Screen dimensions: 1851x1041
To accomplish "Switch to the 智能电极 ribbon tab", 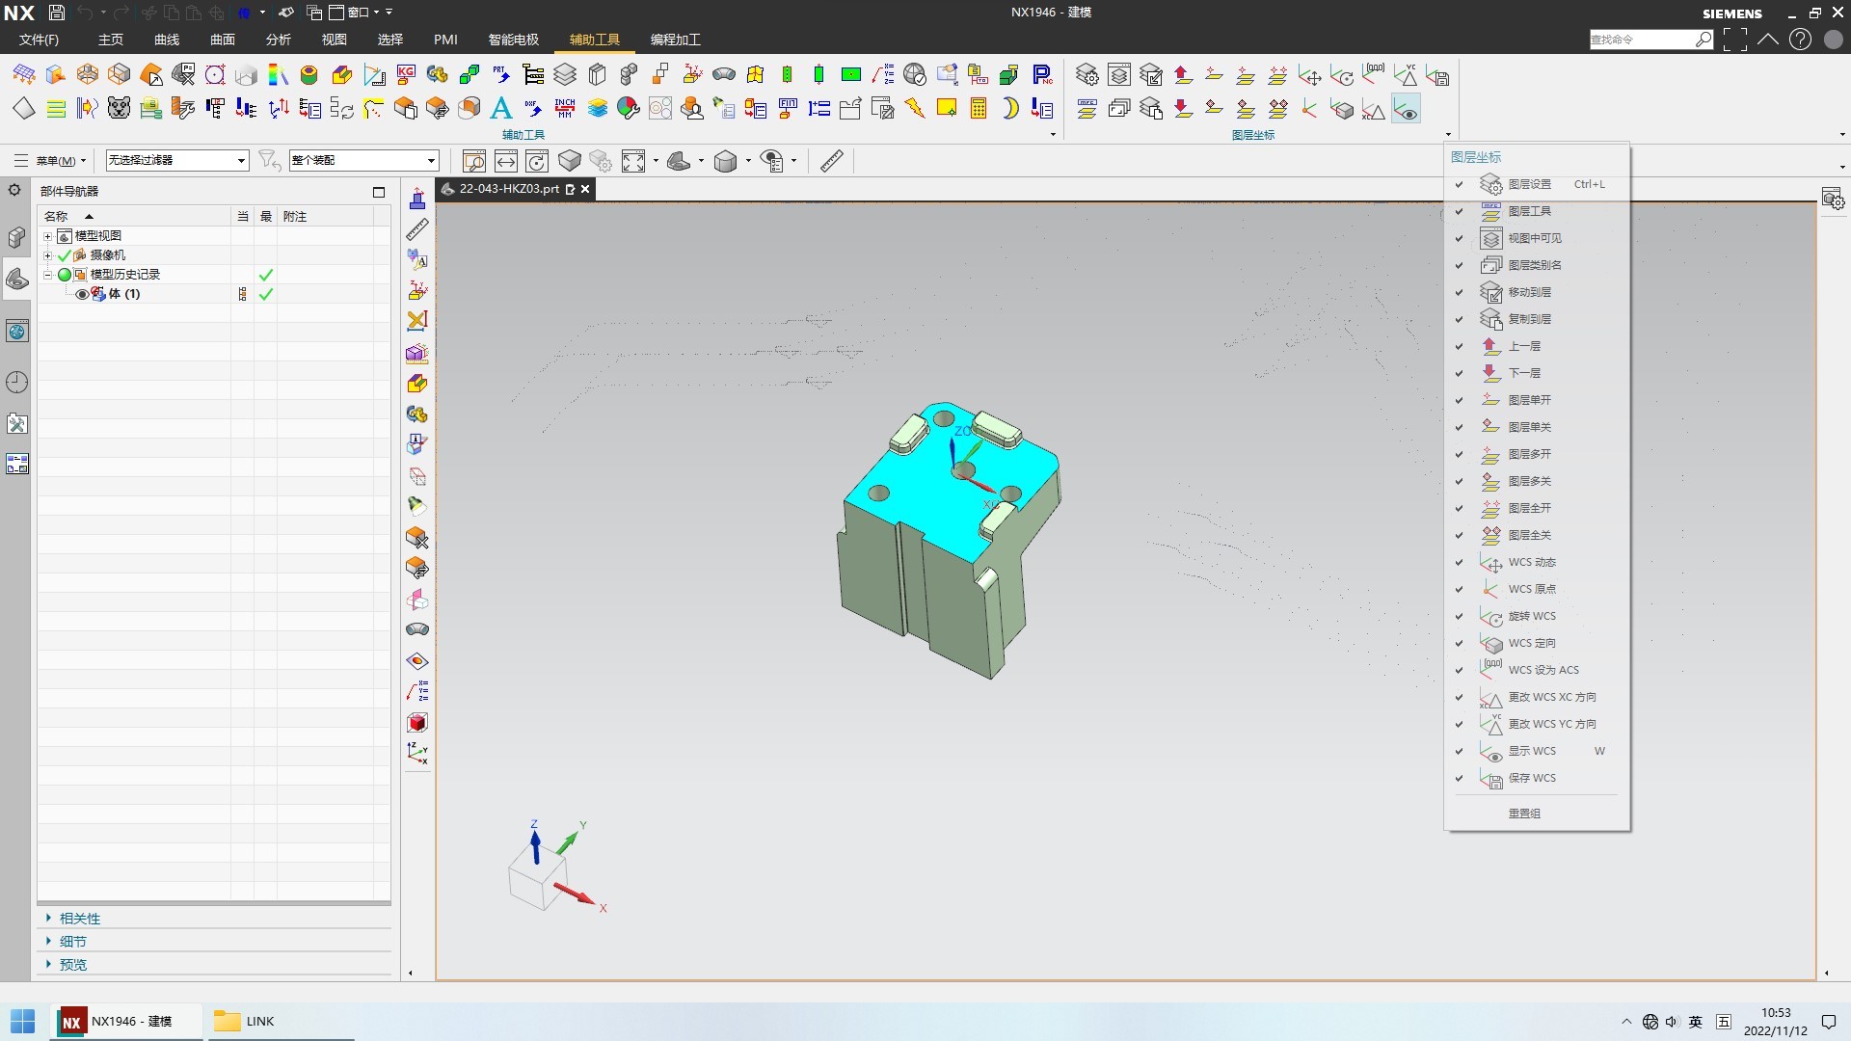I will pos(513,40).
